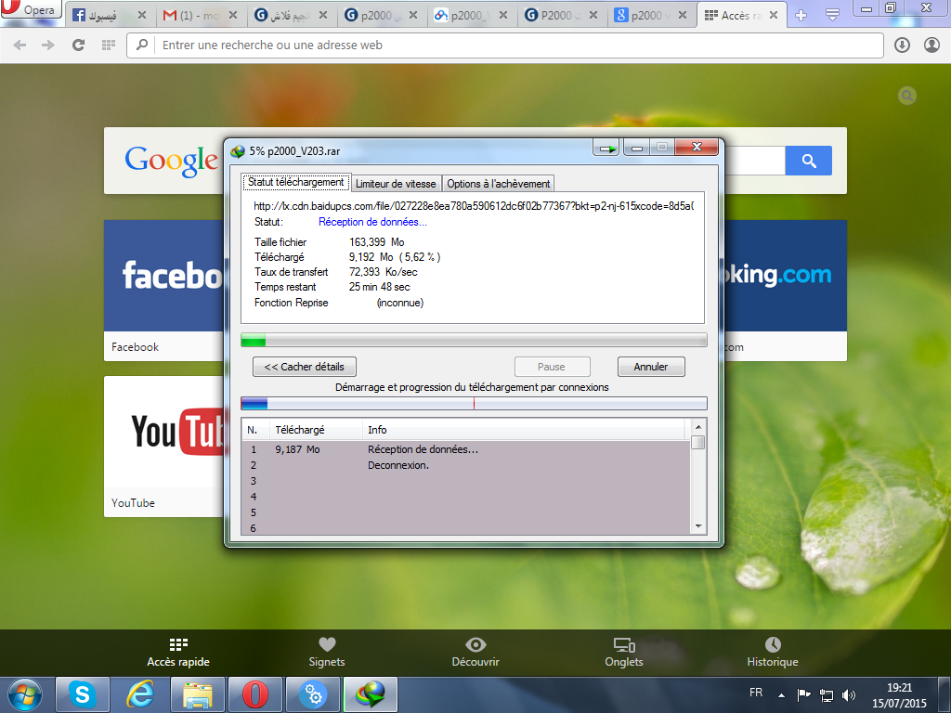Open Skype from the taskbar

pos(83,694)
